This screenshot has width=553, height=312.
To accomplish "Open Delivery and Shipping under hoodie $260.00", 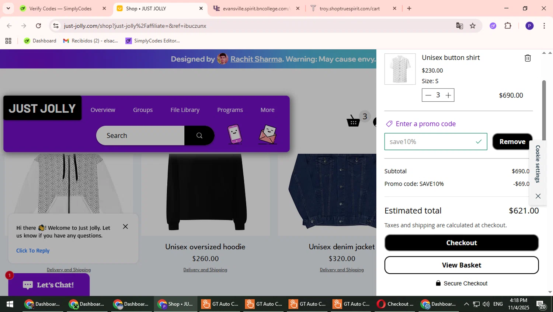I will coord(205,270).
